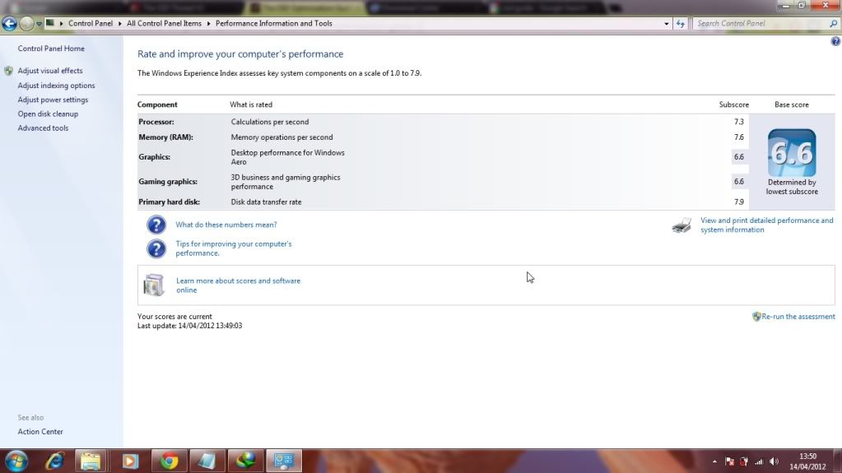This screenshot has width=842, height=473.
Task: Expand the address bar history dropdown
Action: point(667,24)
